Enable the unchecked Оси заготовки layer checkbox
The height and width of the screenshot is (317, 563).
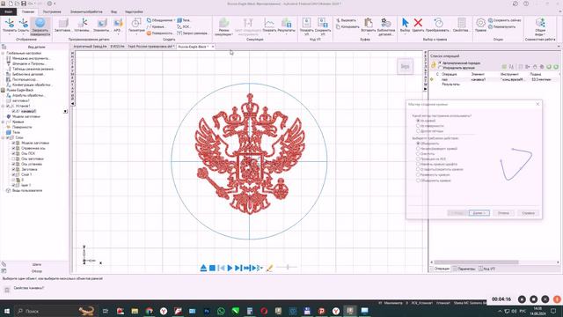[13, 158]
